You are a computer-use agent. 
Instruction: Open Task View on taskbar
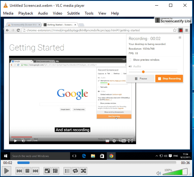[74, 156]
